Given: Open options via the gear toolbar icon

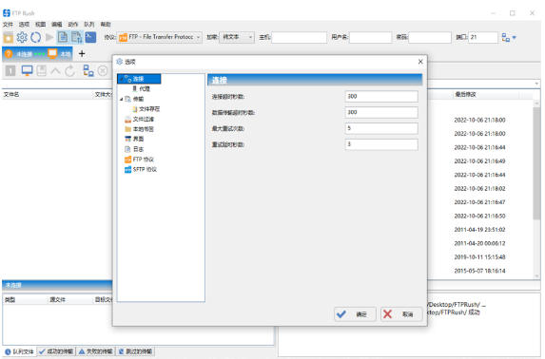Looking at the screenshot, I should click(x=22, y=37).
